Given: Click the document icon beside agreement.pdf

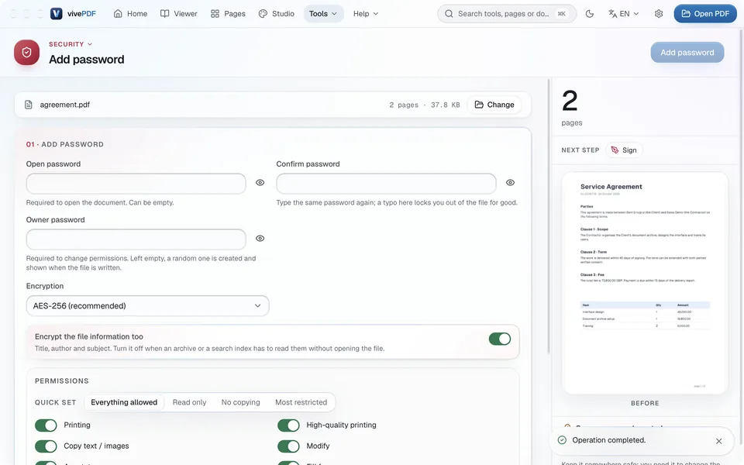Looking at the screenshot, I should click(x=29, y=105).
